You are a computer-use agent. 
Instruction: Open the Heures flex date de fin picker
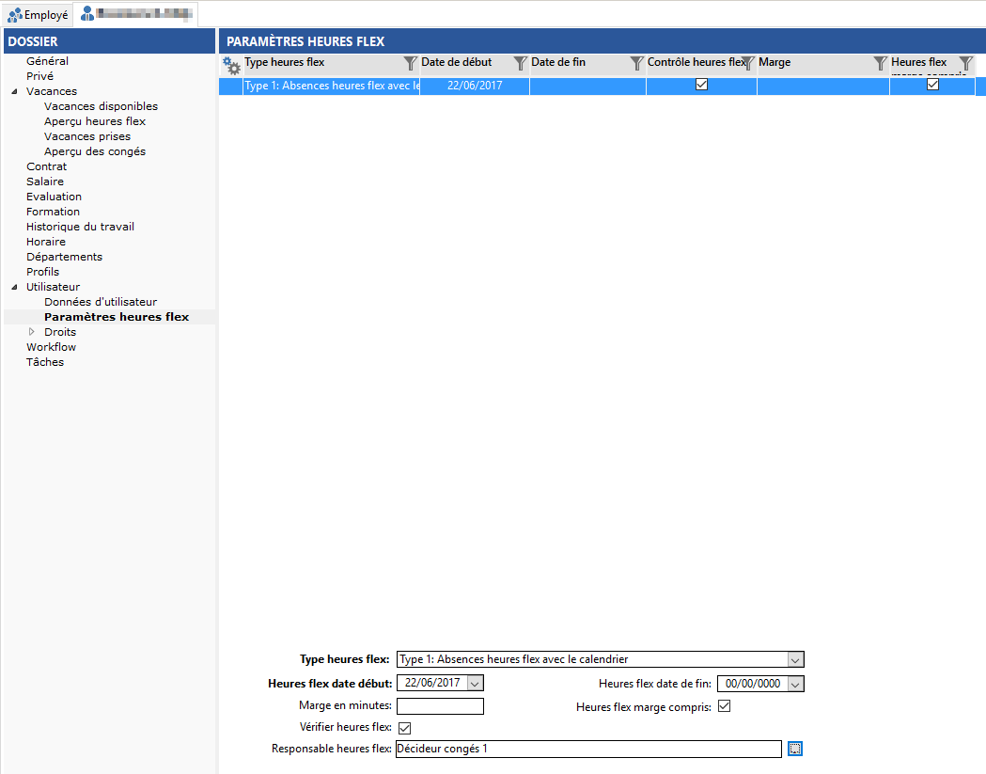(795, 684)
